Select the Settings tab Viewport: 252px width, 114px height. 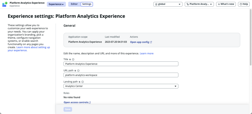click(87, 4)
